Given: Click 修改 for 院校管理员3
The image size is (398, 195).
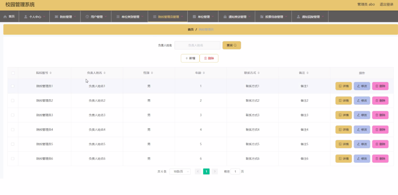Looking at the screenshot, I should [x=361, y=115].
